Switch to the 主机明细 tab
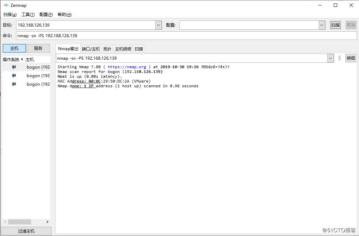 (123, 49)
